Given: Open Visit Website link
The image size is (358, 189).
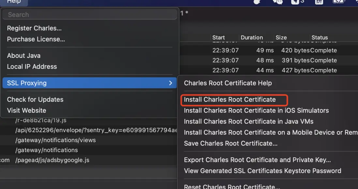Looking at the screenshot, I should pyautogui.click(x=26, y=110).
